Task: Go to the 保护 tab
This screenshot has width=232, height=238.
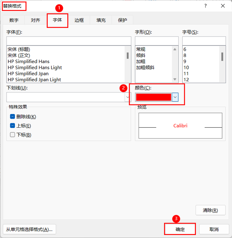Action: [x=122, y=20]
